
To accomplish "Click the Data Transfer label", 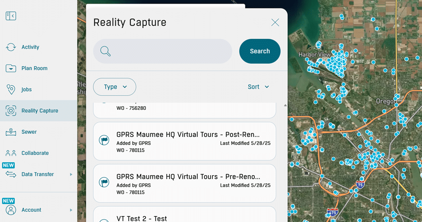I will click(x=38, y=174).
